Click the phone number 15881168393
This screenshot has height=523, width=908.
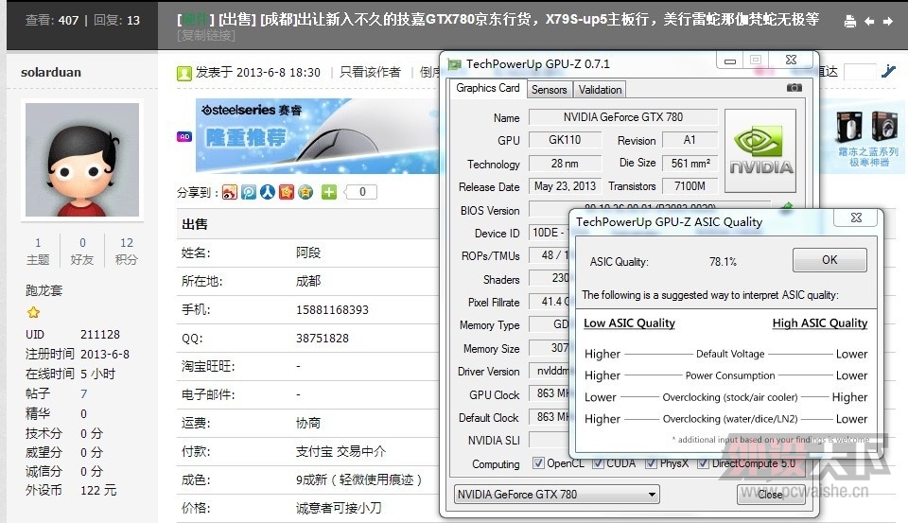coord(332,310)
